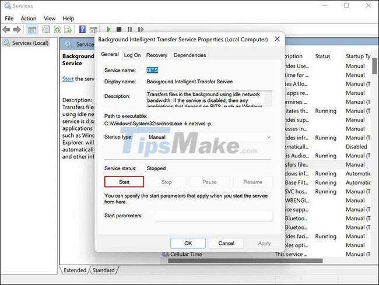This screenshot has height=285, width=379.
Task: Open the File menu
Action: click(x=9, y=18)
